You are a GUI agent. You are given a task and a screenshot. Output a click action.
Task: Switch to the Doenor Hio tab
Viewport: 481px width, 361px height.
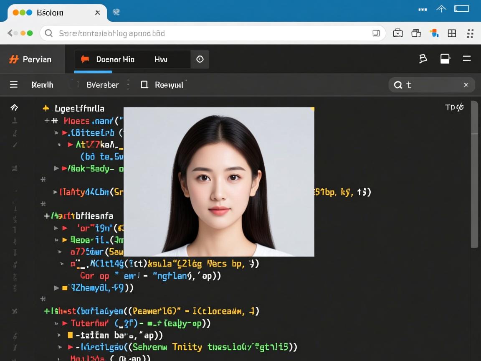[115, 59]
